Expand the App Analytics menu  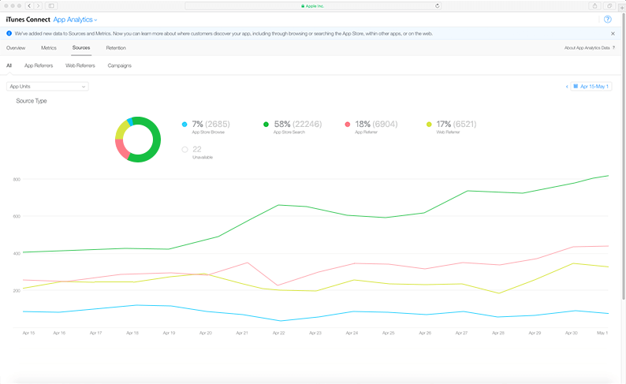point(76,19)
